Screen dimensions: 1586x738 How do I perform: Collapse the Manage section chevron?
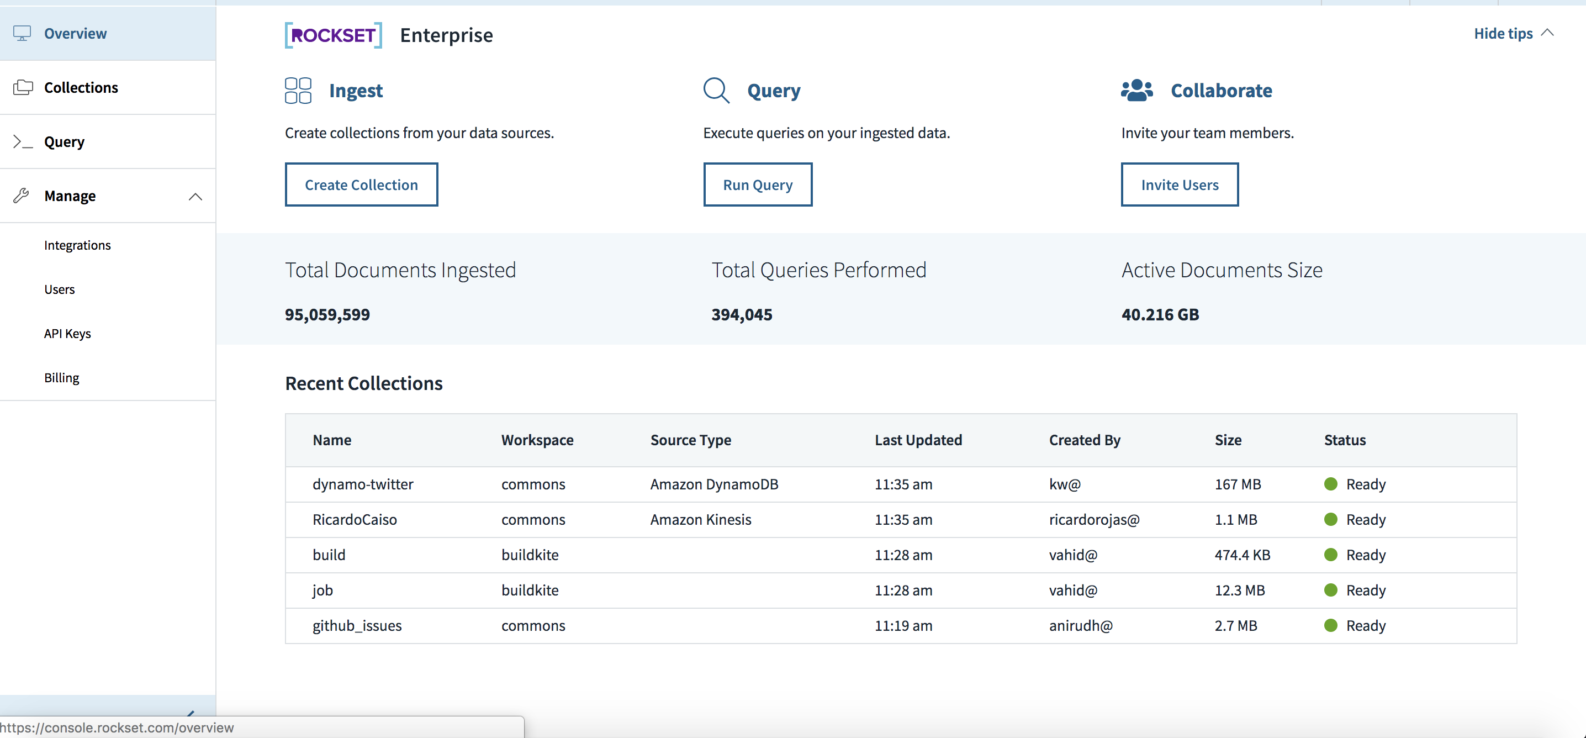click(x=195, y=197)
